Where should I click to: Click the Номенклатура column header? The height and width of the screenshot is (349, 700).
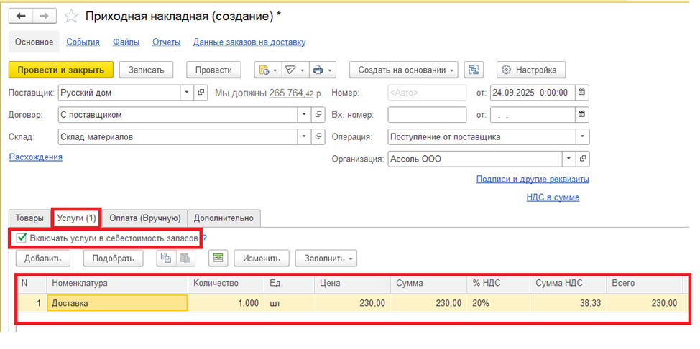click(x=117, y=283)
